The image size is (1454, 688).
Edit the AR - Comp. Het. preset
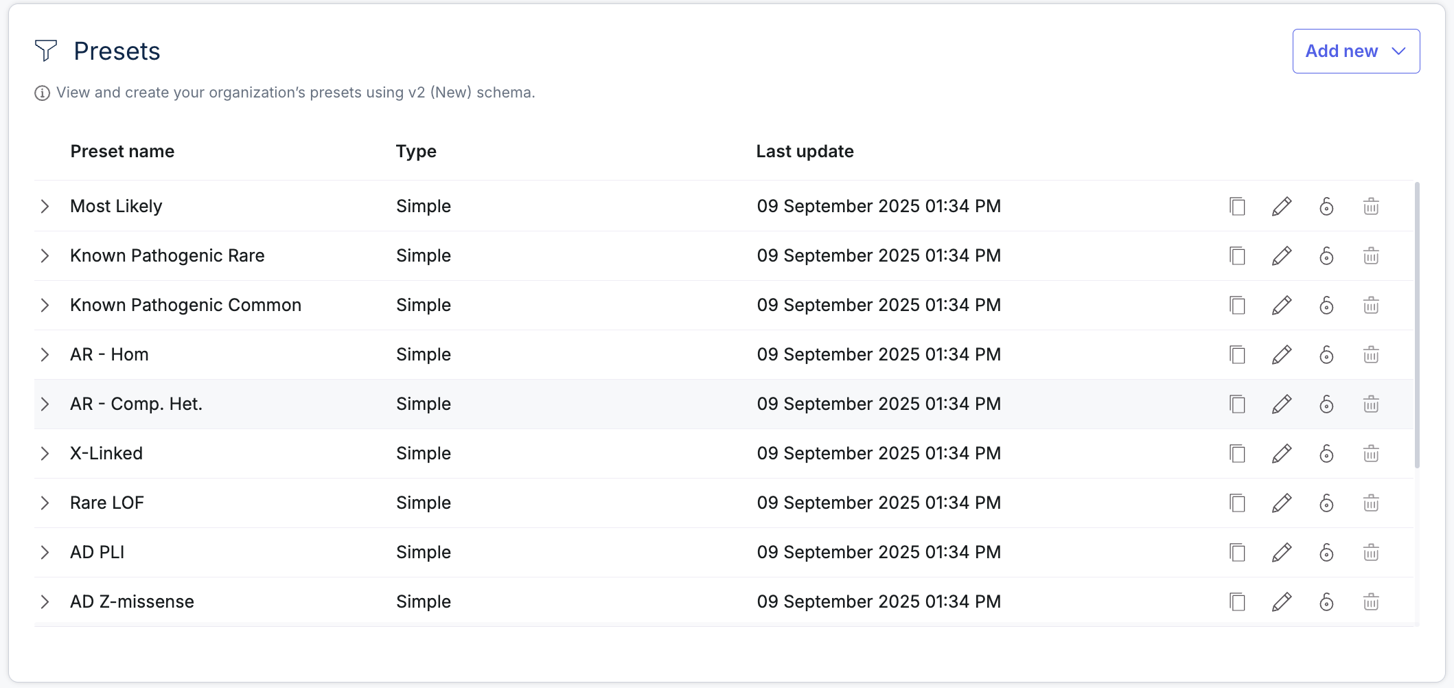coord(1282,404)
